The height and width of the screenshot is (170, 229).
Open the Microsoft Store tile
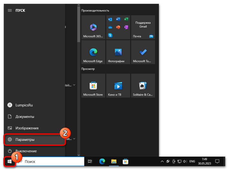tap(93, 85)
